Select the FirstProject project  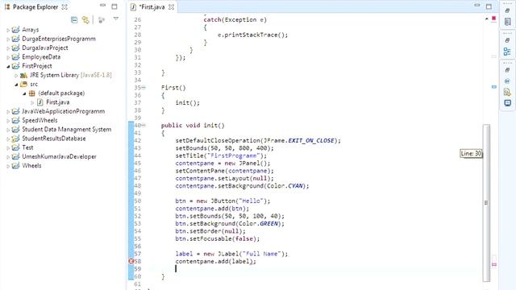tap(37, 66)
